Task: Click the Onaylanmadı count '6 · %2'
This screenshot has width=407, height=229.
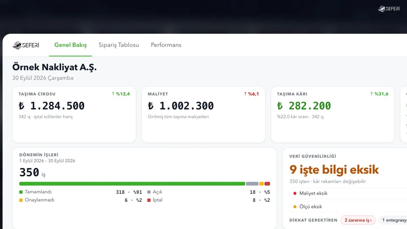Action: [133, 200]
